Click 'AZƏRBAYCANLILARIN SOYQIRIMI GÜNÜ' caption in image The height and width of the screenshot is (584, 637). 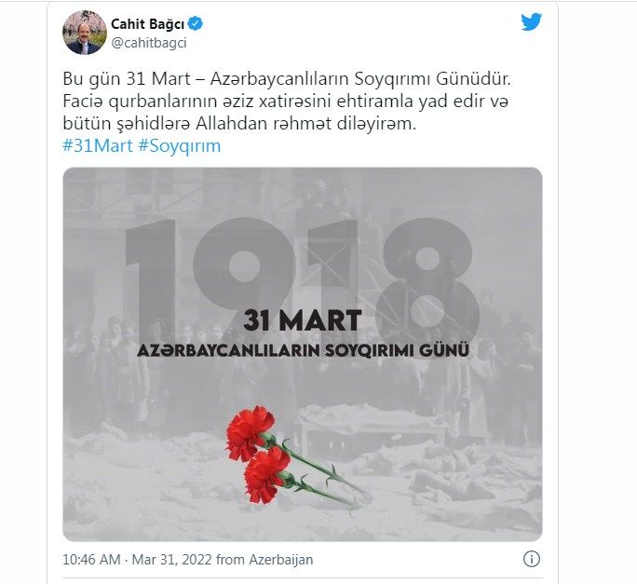click(303, 351)
